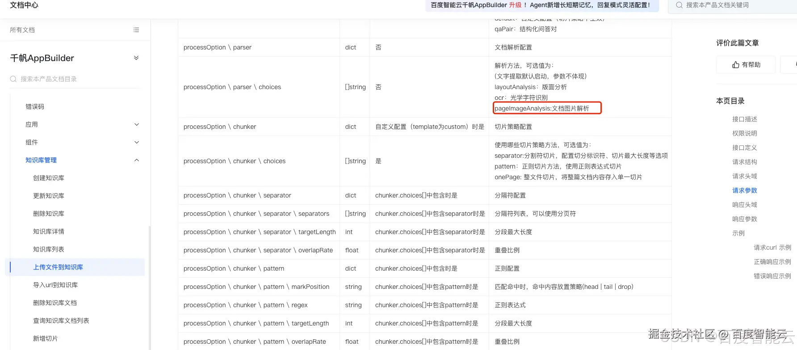Jump to 请求结构 section
Image resolution: width=797 pixels, height=350 pixels.
pyautogui.click(x=745, y=162)
